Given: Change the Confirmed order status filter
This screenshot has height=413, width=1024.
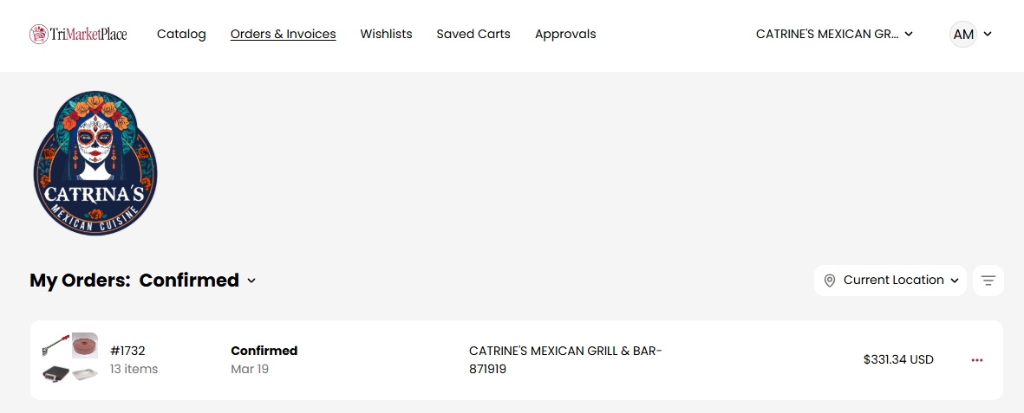Looking at the screenshot, I should [x=198, y=281].
